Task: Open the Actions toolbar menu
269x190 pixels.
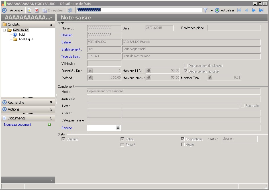Action: (16, 10)
